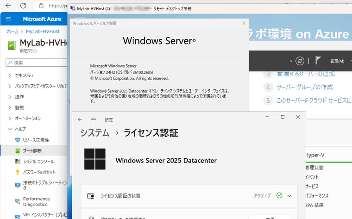The height and width of the screenshot is (219, 352).
Task: Go to ホーム breadcrumb link
Action: (13, 31)
